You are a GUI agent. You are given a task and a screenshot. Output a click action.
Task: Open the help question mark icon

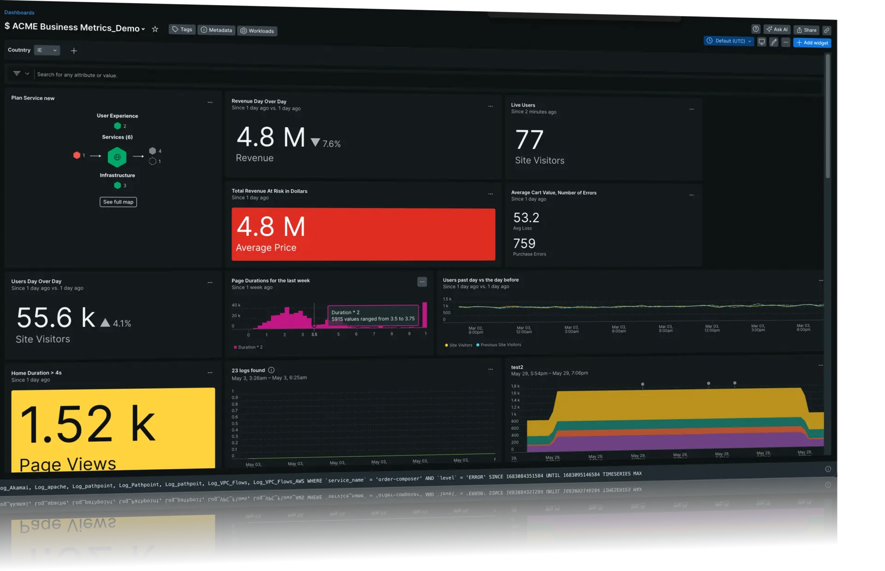(756, 29)
